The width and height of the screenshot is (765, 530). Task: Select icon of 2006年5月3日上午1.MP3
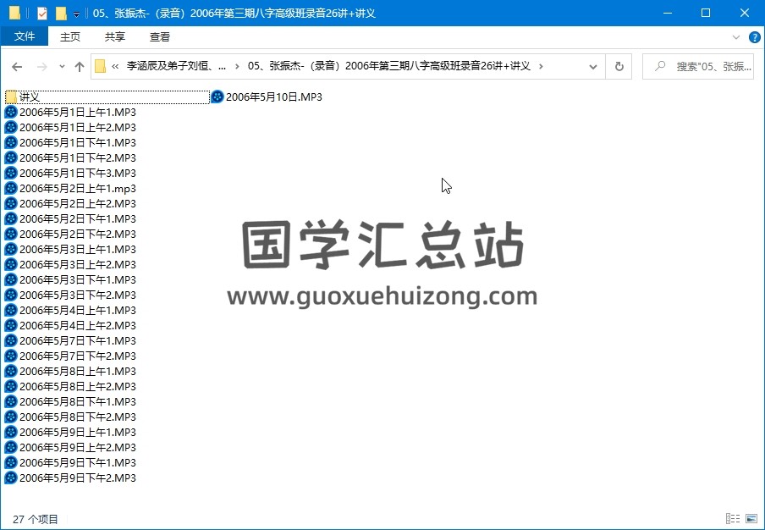[11, 249]
